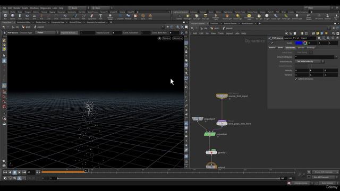
Task: Open Initial Velocity dropdown
Action: [x=310, y=62]
